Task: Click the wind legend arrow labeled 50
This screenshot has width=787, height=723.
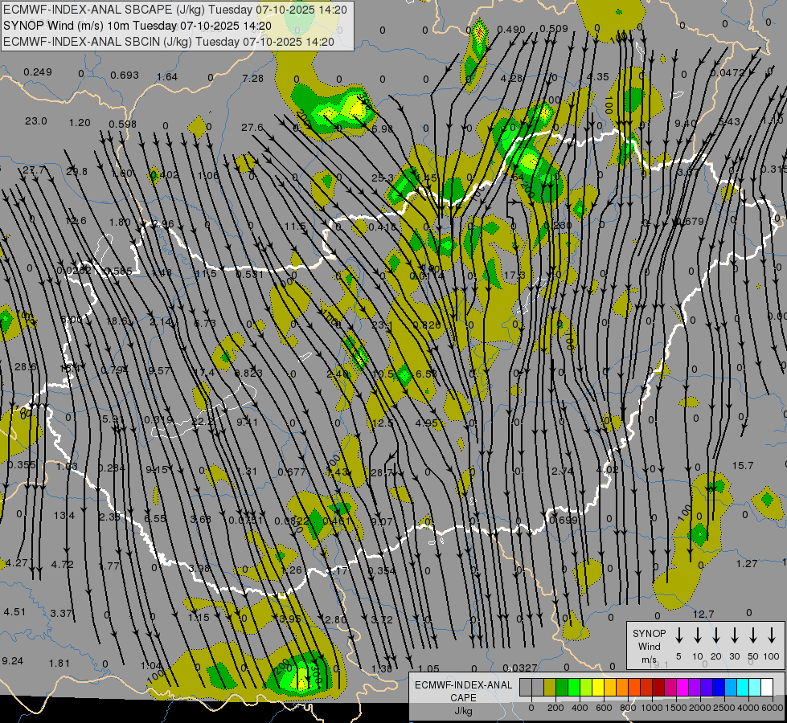Action: [x=753, y=635]
